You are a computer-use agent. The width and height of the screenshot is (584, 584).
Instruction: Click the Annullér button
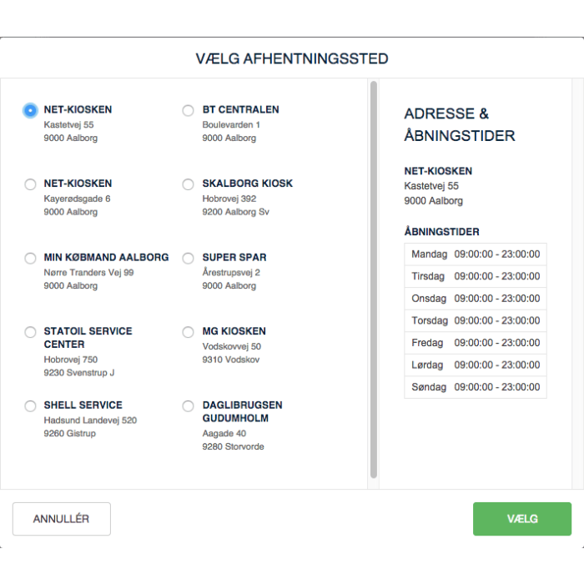pyautogui.click(x=62, y=519)
